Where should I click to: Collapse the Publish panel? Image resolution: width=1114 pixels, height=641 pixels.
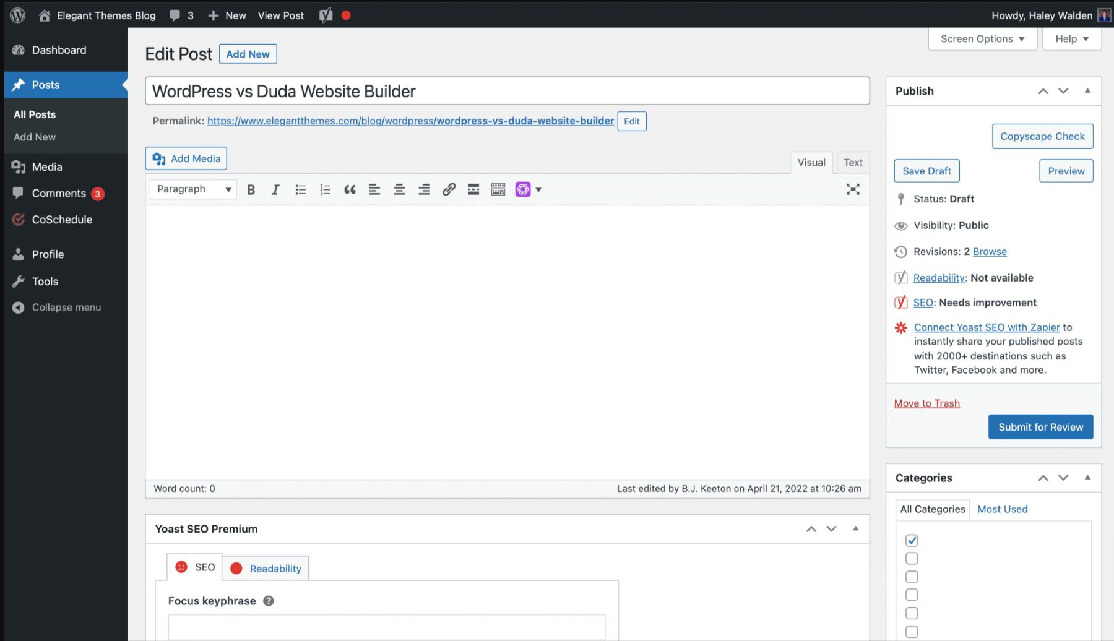1087,91
